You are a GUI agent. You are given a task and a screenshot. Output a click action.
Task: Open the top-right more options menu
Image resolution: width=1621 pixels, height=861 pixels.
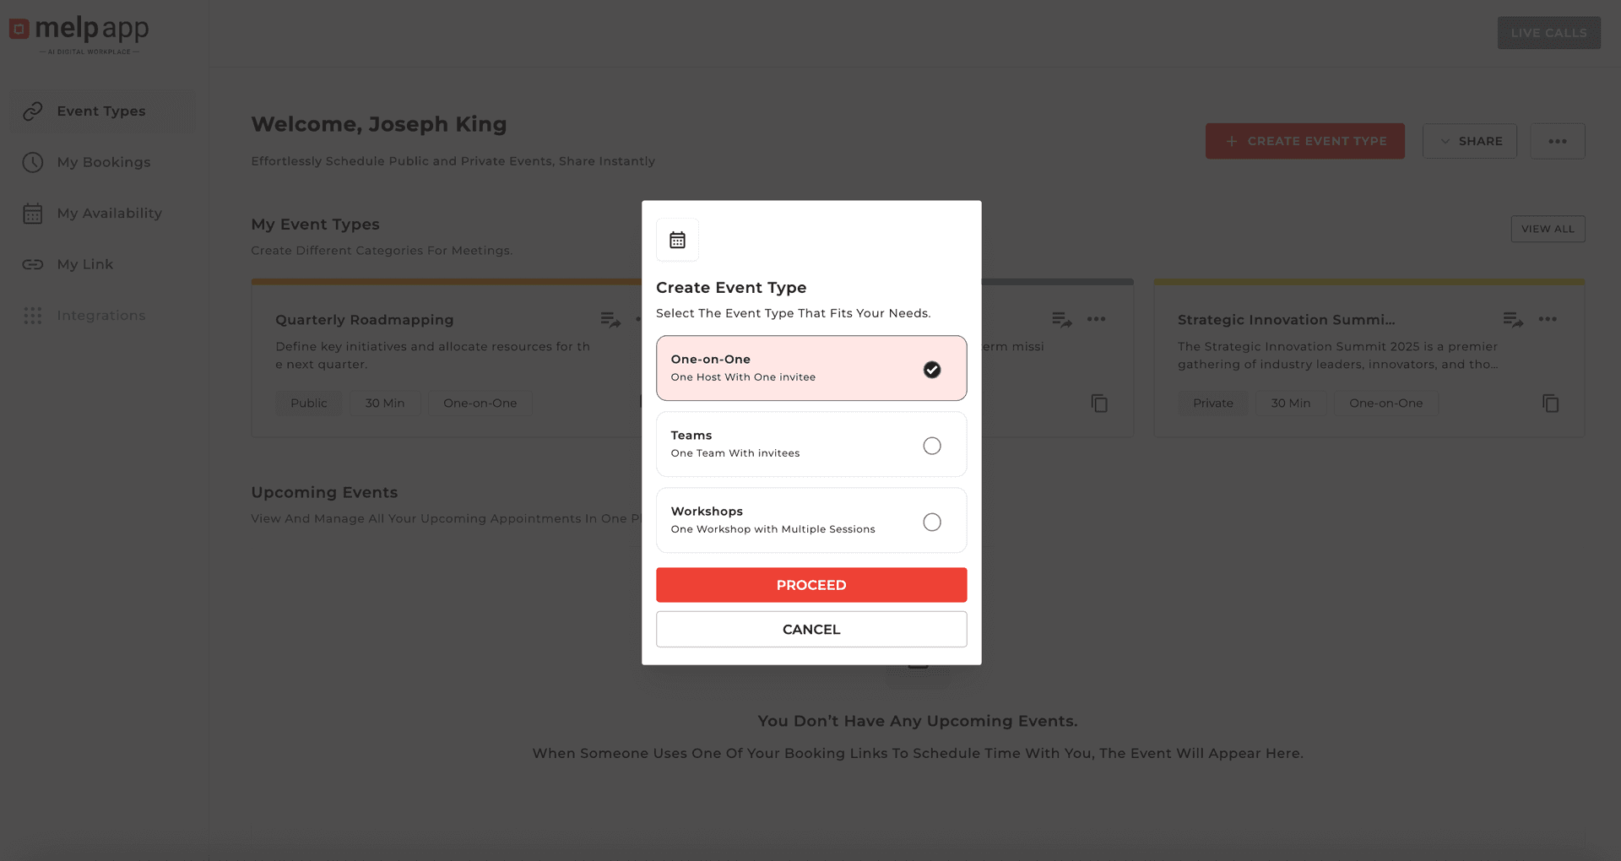[1557, 141]
